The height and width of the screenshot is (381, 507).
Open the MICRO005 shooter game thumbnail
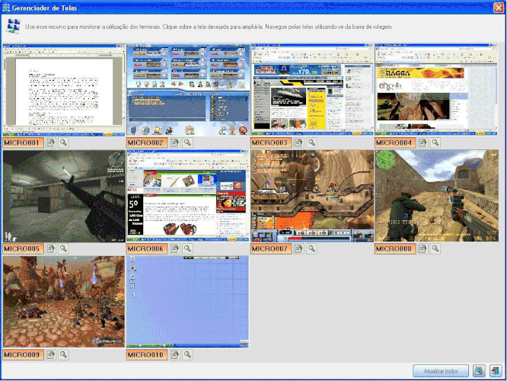pyautogui.click(x=64, y=196)
